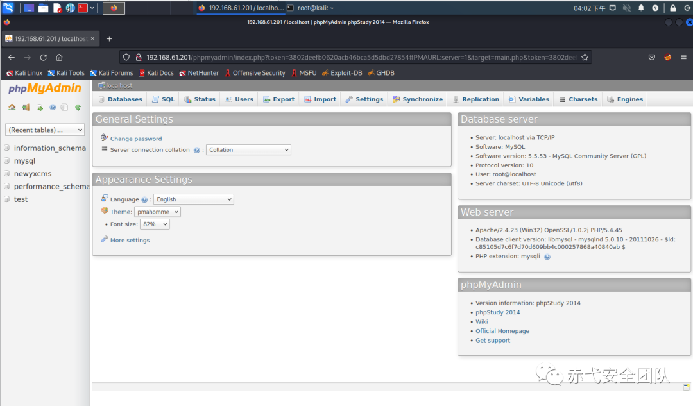This screenshot has height=406, width=693.
Task: Open Kali applications menu dragon icon
Action: [x=8, y=8]
